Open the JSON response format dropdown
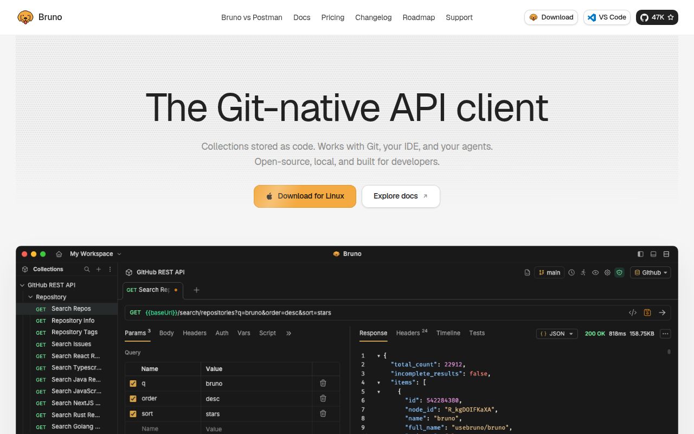This screenshot has height=434, width=694. [x=557, y=334]
